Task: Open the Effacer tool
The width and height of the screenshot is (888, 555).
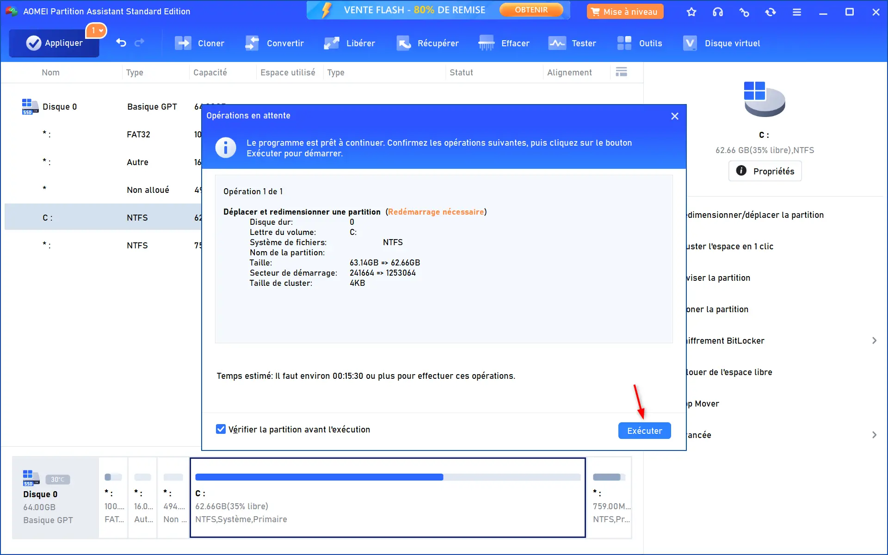Action: tap(504, 43)
